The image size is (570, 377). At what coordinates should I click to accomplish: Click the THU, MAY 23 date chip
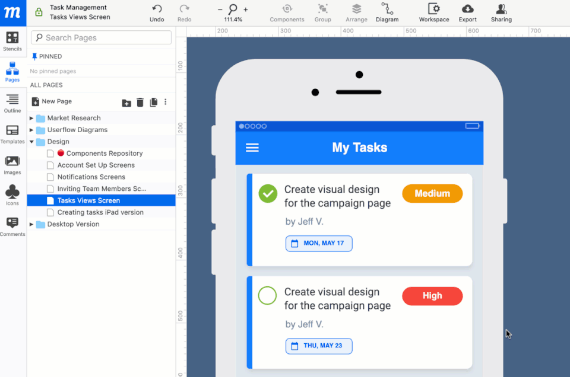coord(319,346)
